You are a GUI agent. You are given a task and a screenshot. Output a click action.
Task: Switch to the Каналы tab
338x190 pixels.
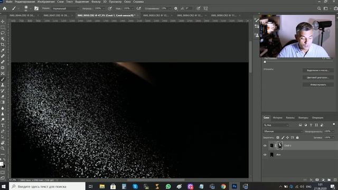point(290,118)
